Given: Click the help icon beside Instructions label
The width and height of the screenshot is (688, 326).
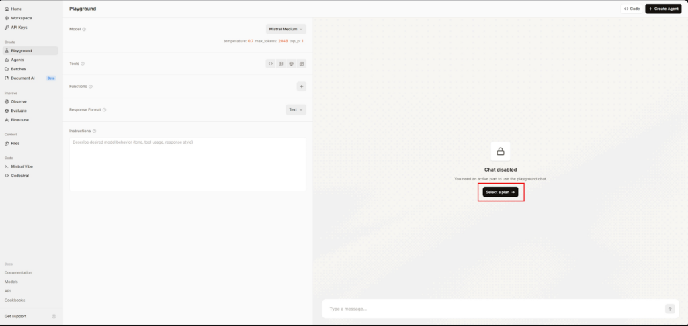Looking at the screenshot, I should 94,131.
